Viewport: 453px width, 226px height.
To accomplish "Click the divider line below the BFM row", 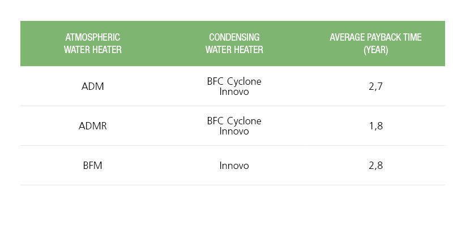I will [232, 185].
